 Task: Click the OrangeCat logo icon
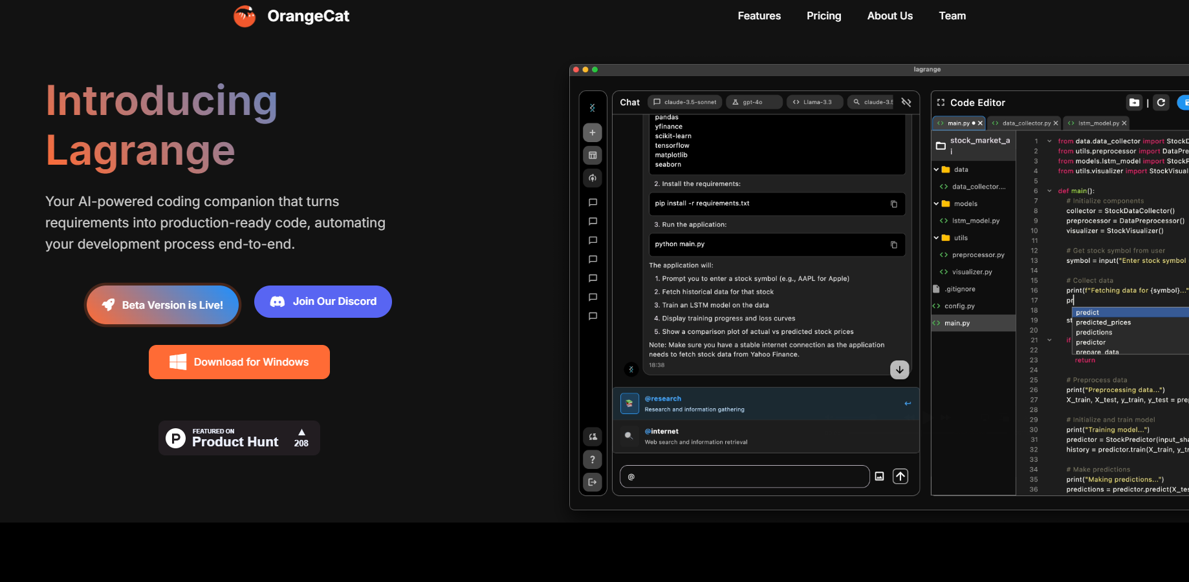click(245, 16)
